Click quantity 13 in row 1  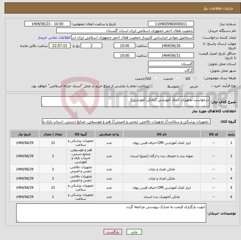point(53,143)
